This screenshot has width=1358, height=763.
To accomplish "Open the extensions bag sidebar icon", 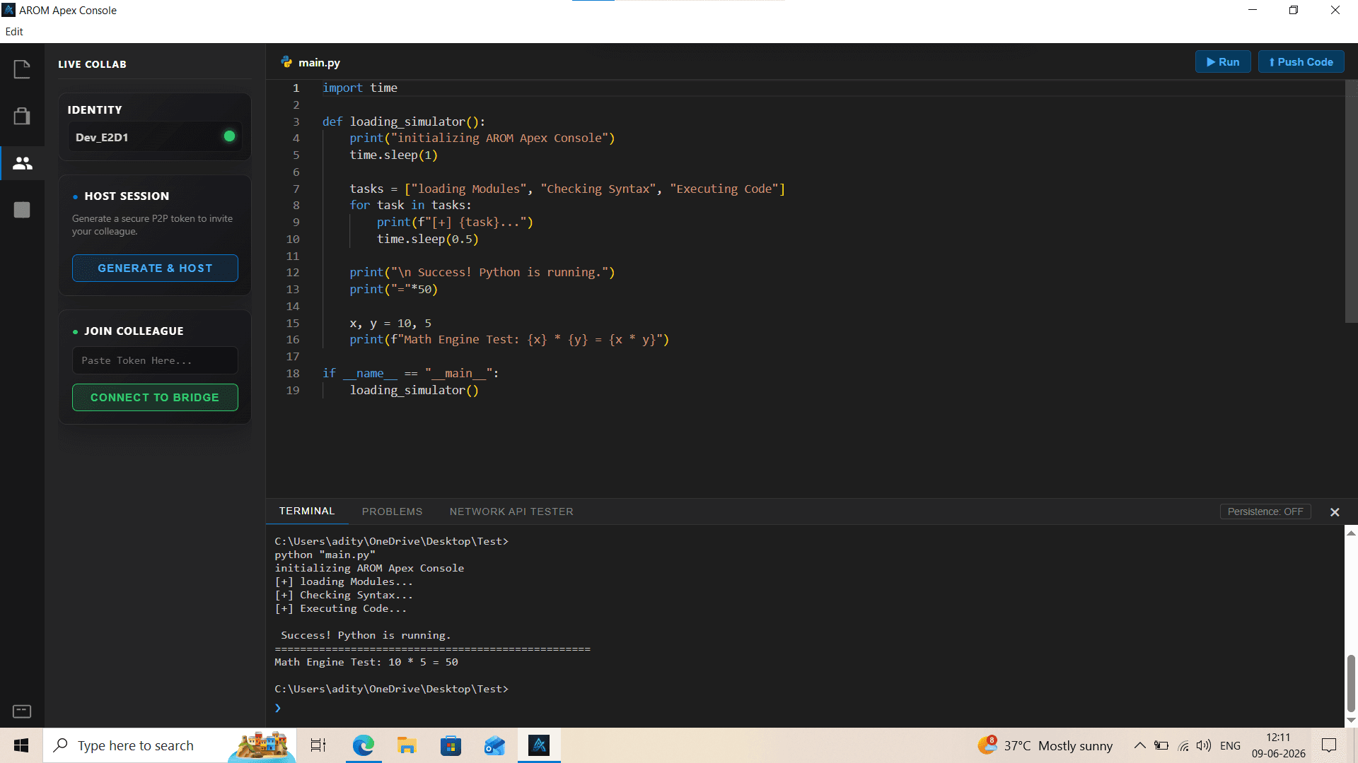I will pos(22,116).
